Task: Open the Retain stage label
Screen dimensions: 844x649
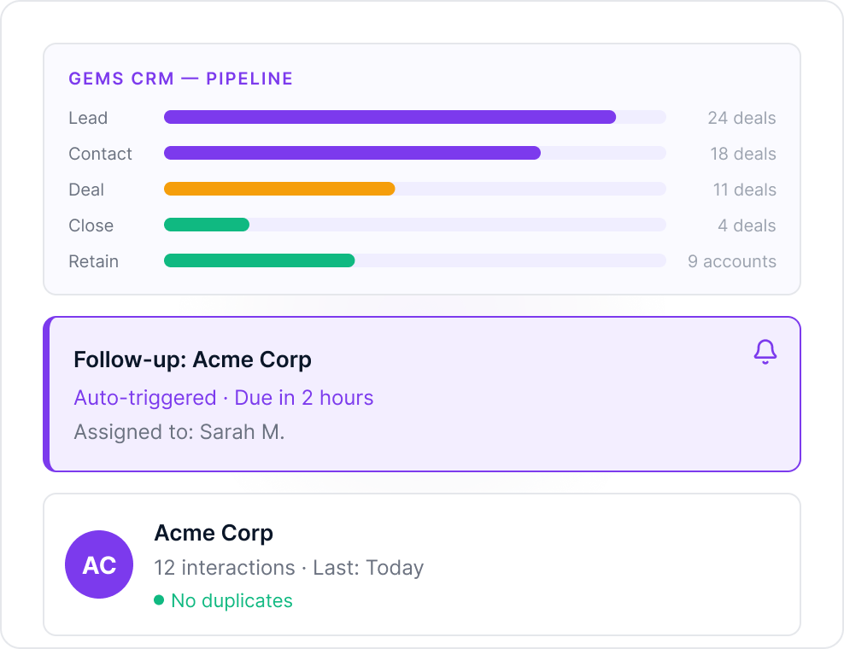Action: (x=94, y=261)
